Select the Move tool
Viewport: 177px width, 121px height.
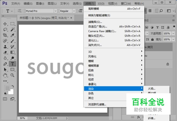pyautogui.click(x=5, y=24)
